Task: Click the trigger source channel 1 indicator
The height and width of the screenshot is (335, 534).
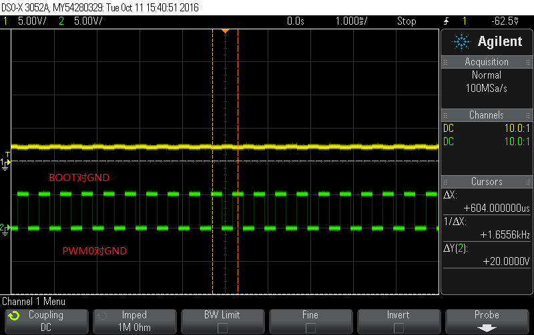Action: click(464, 21)
